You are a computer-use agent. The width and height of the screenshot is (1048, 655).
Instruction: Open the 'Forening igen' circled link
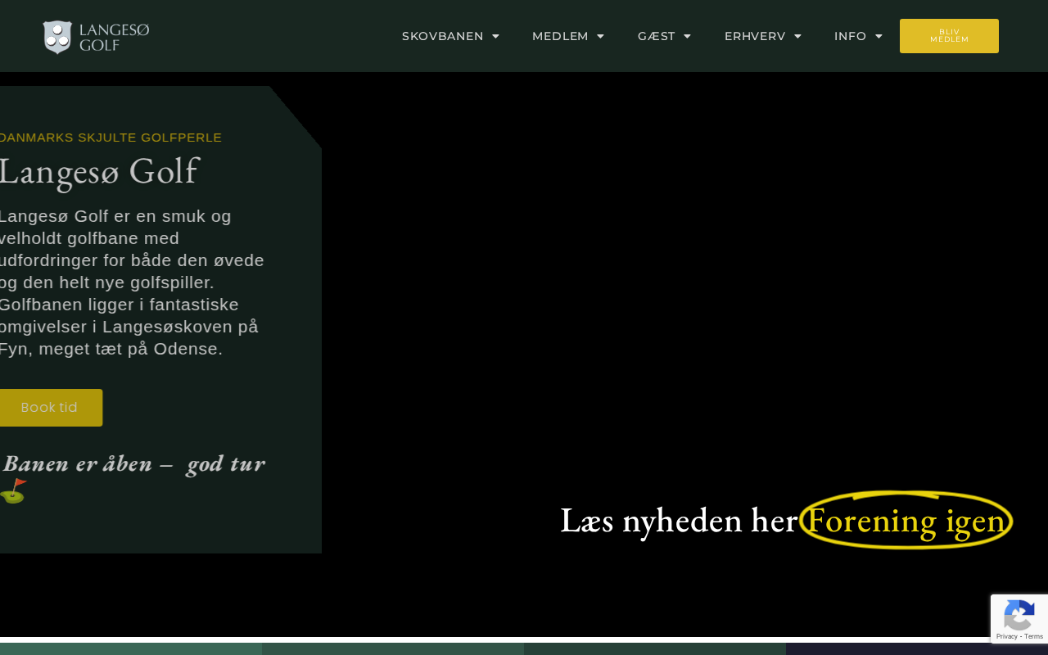(x=906, y=520)
